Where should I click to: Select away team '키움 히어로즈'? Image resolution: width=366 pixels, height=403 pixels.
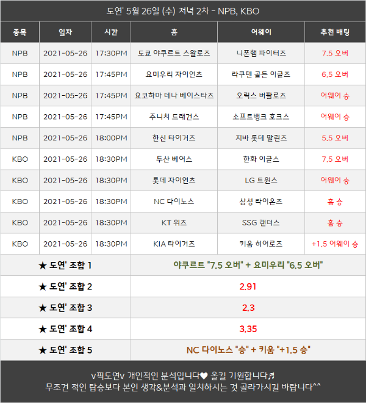(x=261, y=244)
